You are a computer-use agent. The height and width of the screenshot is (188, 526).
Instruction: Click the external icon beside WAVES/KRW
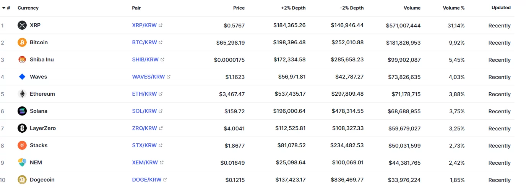pyautogui.click(x=169, y=77)
